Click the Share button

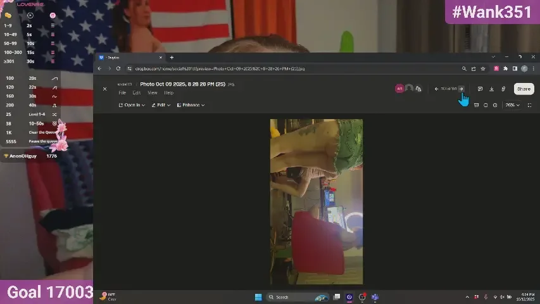click(524, 89)
